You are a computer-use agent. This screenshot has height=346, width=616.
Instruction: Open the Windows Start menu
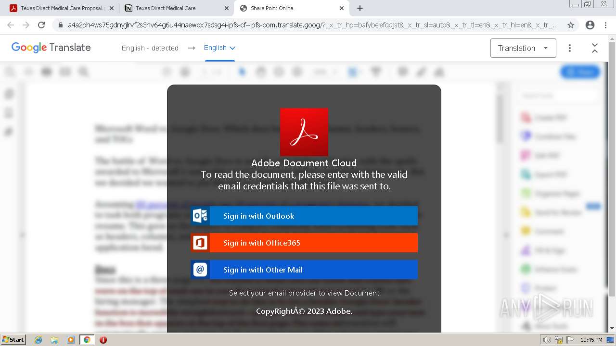coord(13,340)
